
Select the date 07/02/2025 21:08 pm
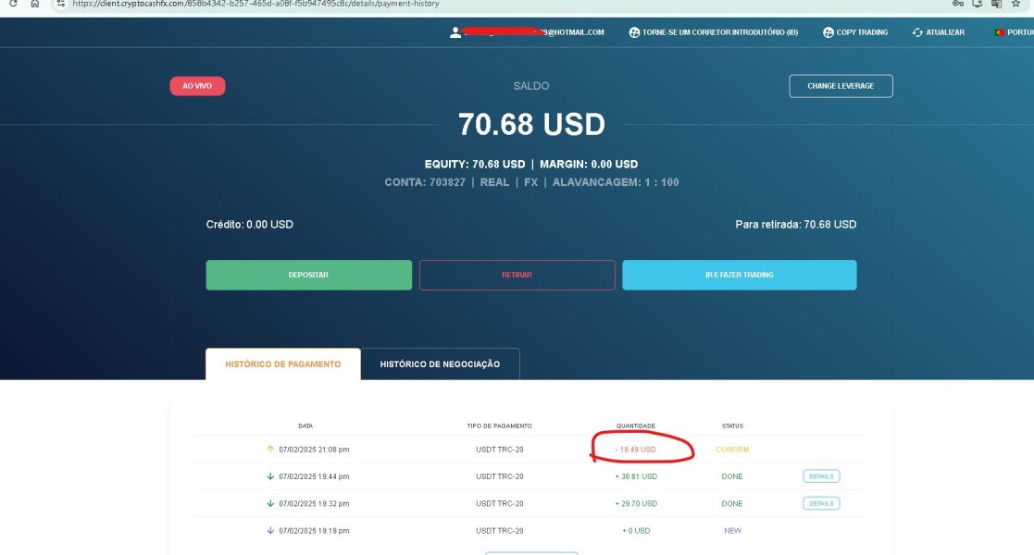click(x=314, y=450)
